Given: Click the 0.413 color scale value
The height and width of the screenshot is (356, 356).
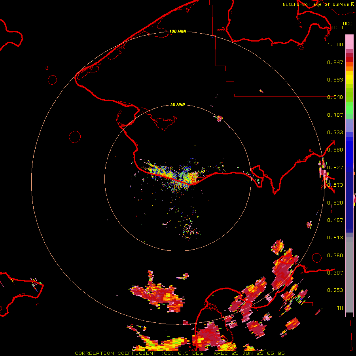Looking at the screenshot, I should [x=335, y=238].
